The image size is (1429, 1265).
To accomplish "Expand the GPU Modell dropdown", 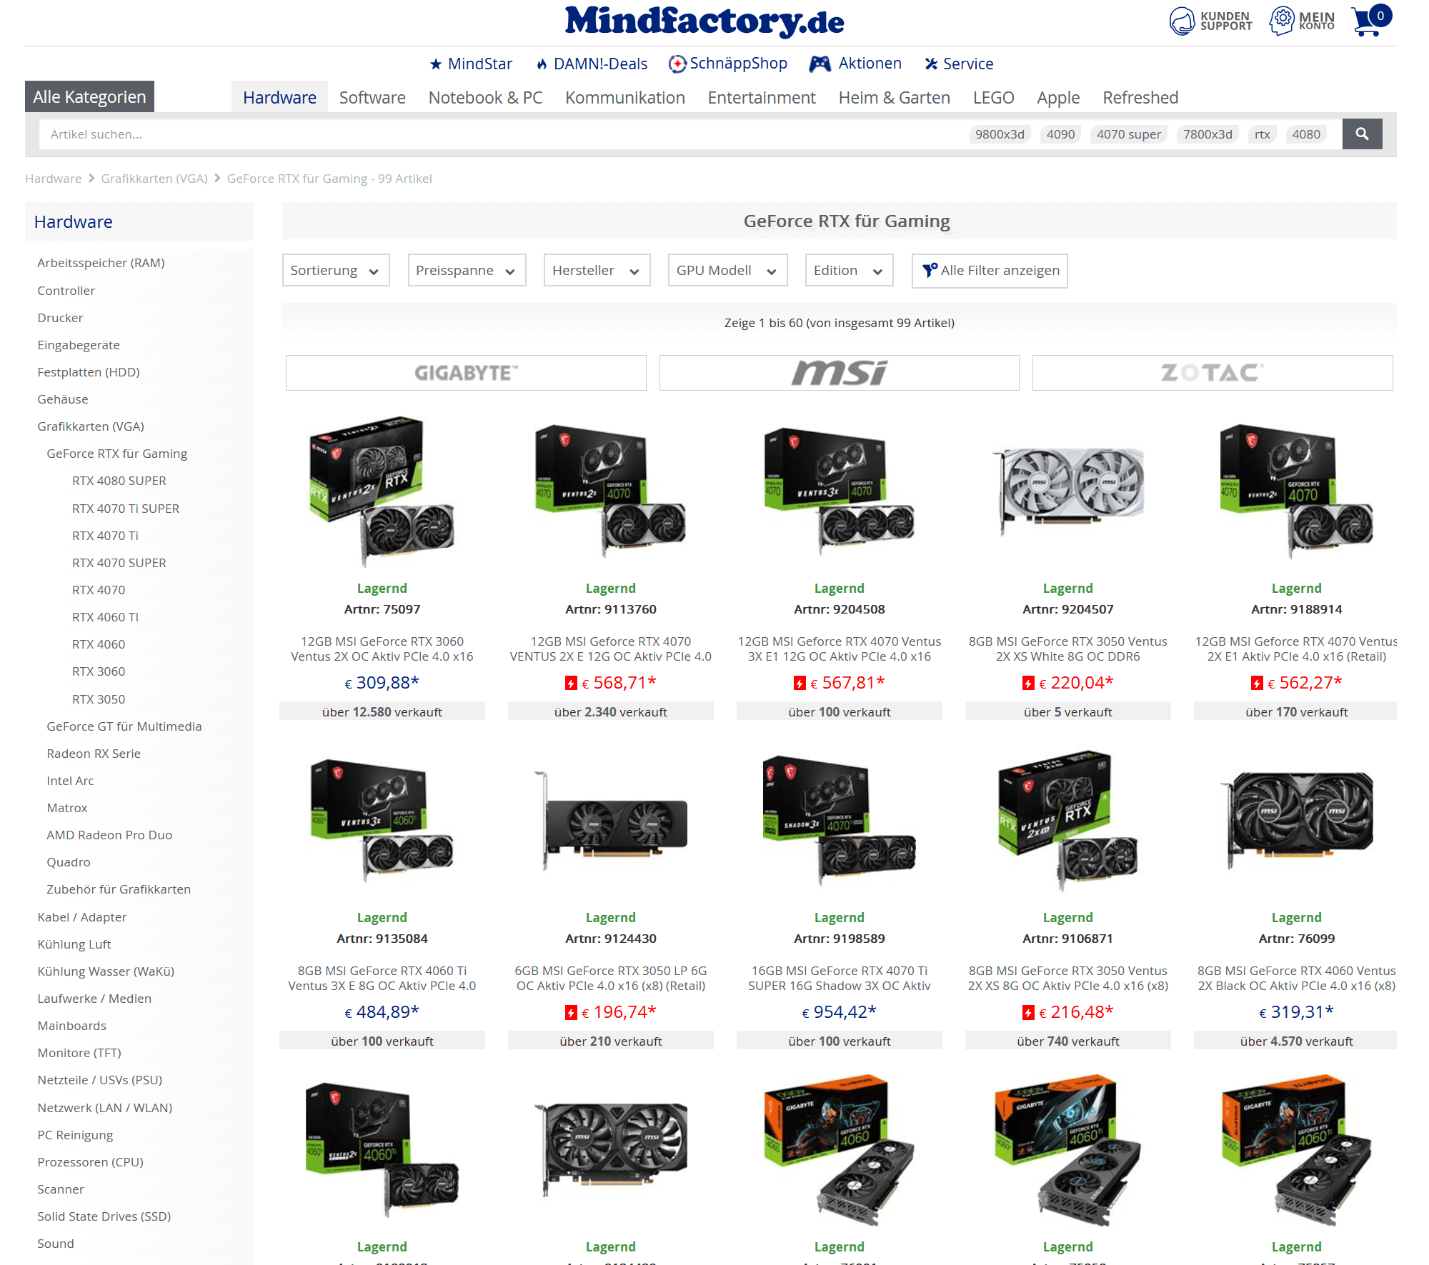I will 727,271.
